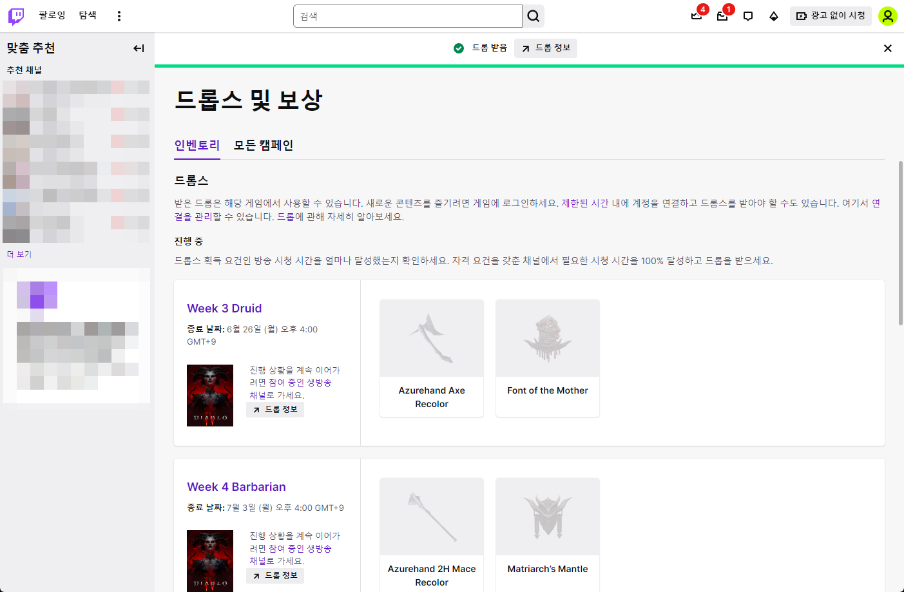The height and width of the screenshot is (592, 904).
Task: Collapse the 맞춤 추천 sidebar
Action: click(x=139, y=48)
